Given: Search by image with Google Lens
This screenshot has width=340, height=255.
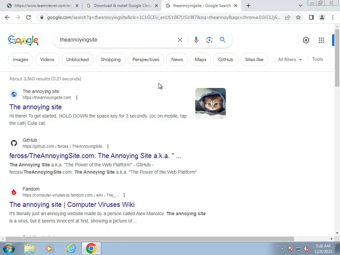Looking at the screenshot, I should 209,40.
